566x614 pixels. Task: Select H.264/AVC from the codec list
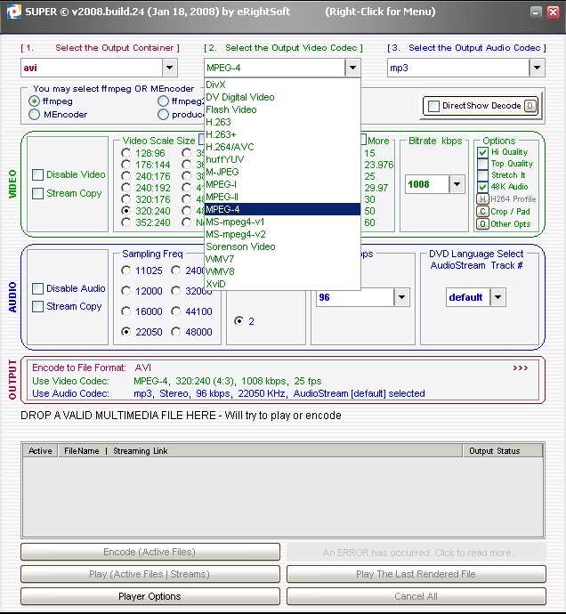[x=230, y=147]
